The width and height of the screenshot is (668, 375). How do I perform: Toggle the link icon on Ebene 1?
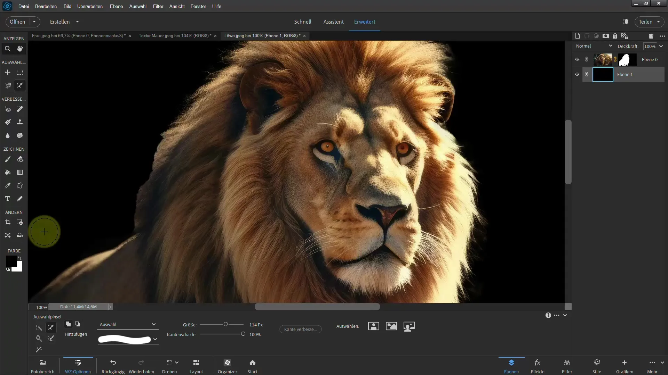tap(587, 74)
